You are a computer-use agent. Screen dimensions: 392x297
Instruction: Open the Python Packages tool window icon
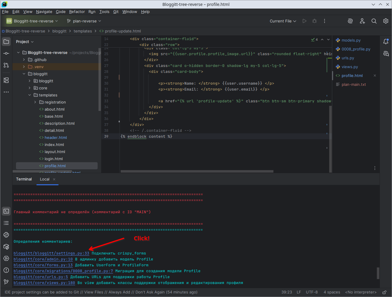6,247
